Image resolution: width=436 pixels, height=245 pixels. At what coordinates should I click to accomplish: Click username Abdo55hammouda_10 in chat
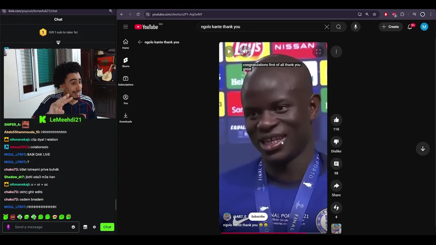click(22, 132)
